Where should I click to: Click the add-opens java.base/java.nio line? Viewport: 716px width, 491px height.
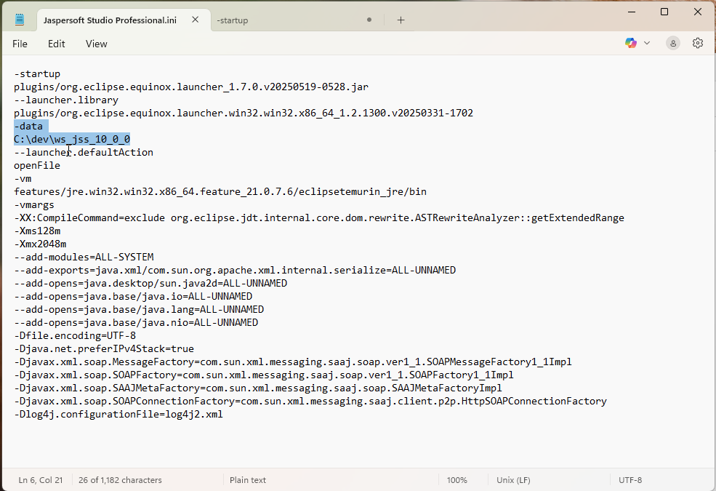tap(136, 322)
